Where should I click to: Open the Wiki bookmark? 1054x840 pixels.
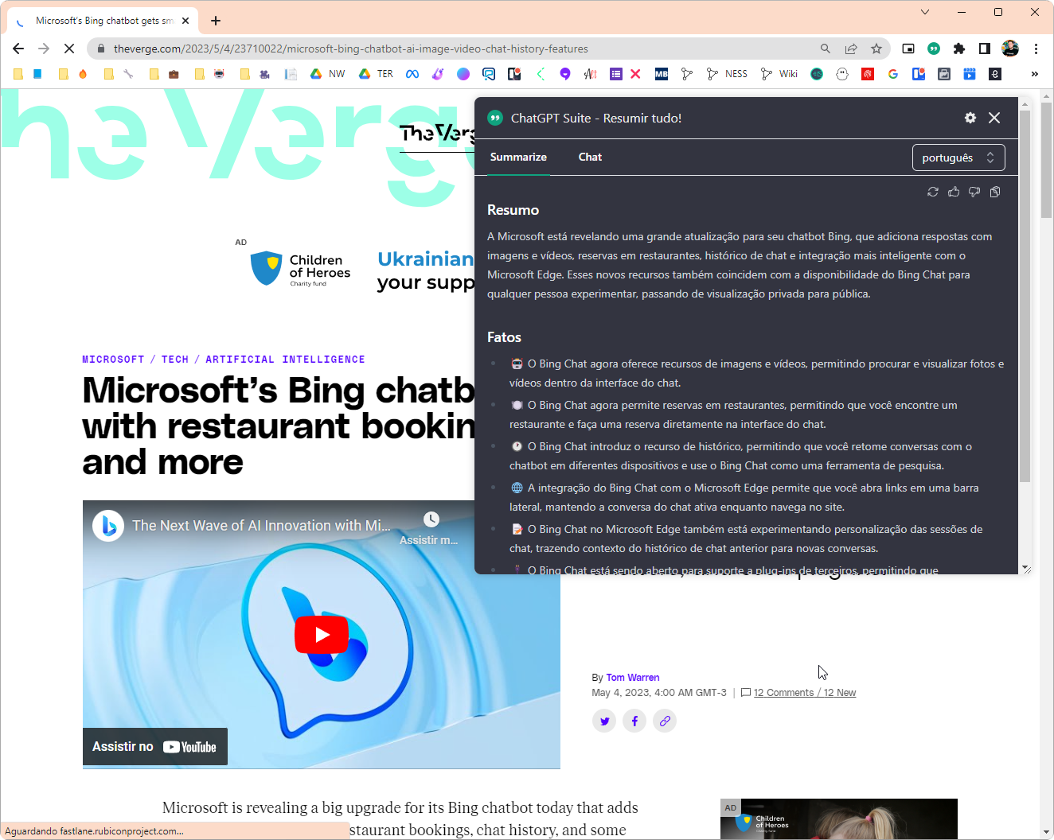779,74
